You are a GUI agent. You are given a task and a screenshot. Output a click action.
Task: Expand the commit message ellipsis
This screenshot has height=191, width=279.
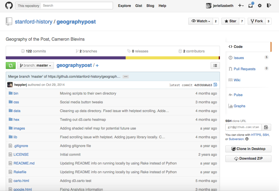(126, 77)
